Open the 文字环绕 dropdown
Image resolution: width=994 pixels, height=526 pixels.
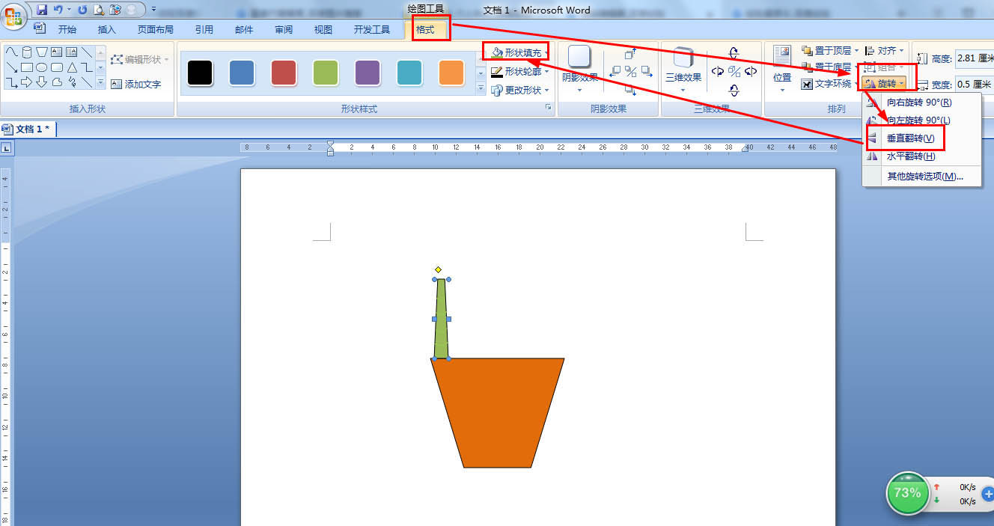click(x=830, y=84)
